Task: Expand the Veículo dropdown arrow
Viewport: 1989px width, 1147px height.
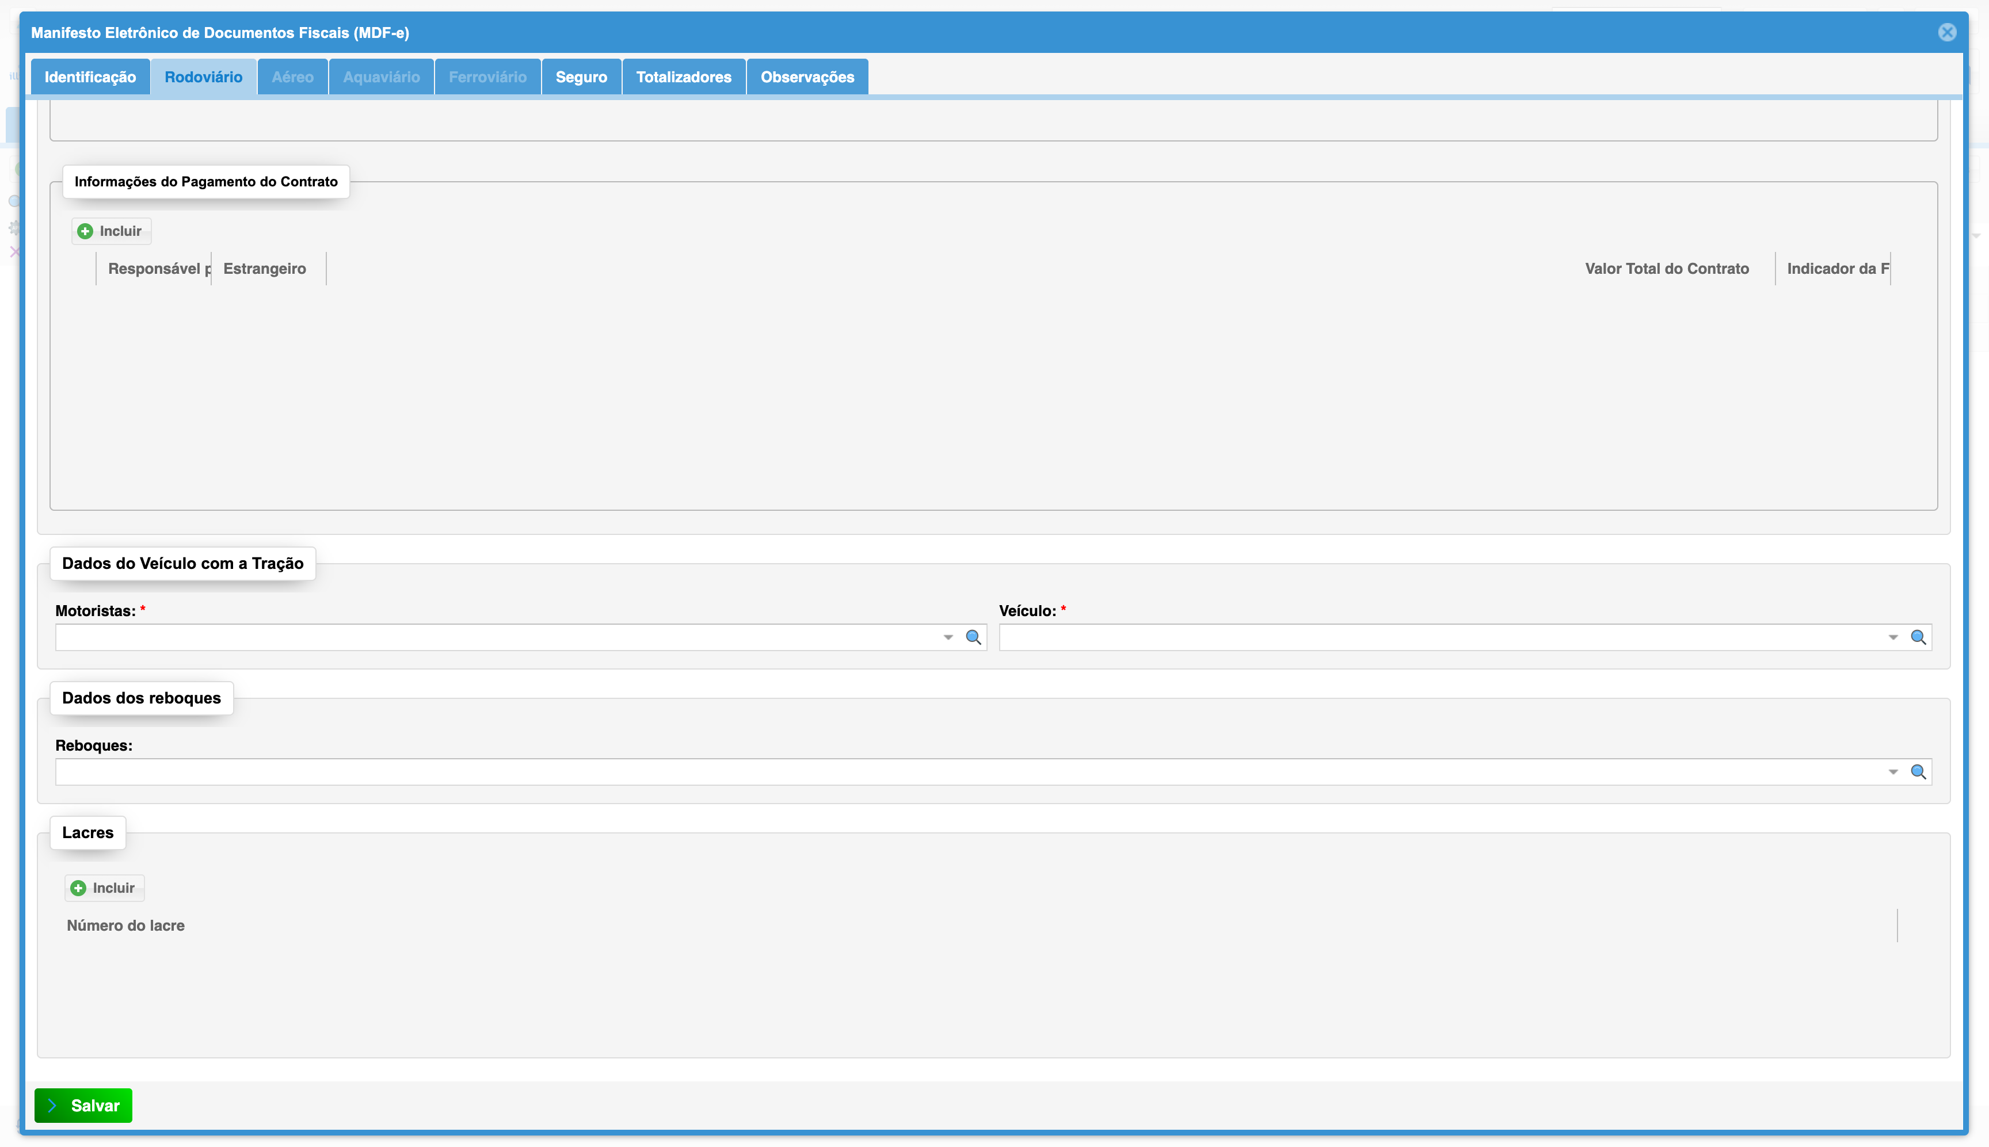Action: coord(1893,637)
